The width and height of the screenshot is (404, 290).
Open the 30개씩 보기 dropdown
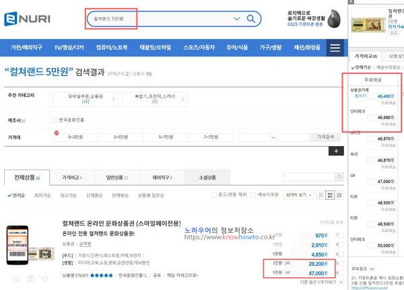298,195
